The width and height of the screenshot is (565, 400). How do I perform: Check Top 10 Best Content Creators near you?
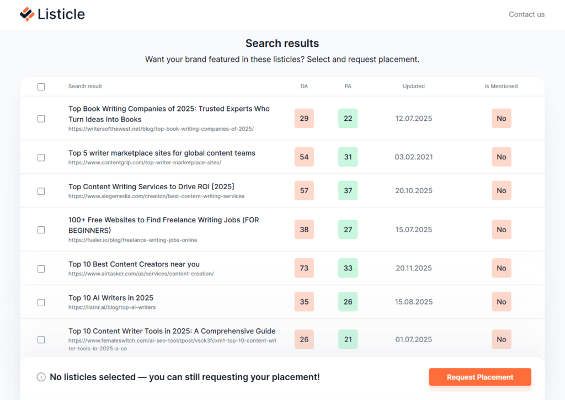pos(41,268)
